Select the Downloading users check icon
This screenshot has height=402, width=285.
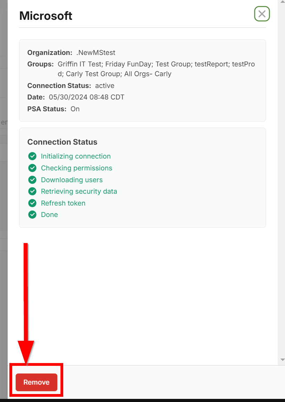[32, 180]
